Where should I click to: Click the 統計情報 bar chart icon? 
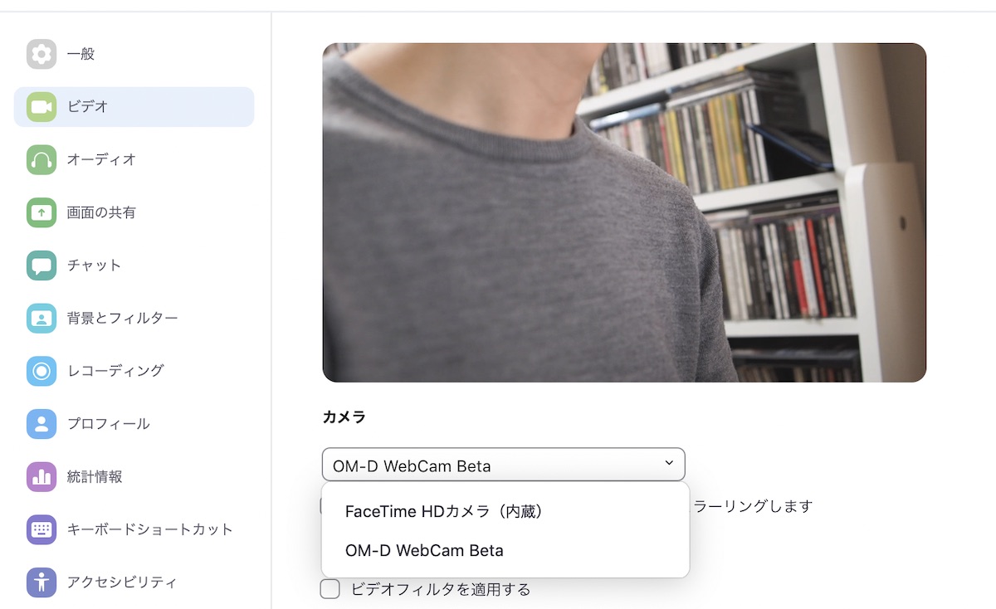41,476
